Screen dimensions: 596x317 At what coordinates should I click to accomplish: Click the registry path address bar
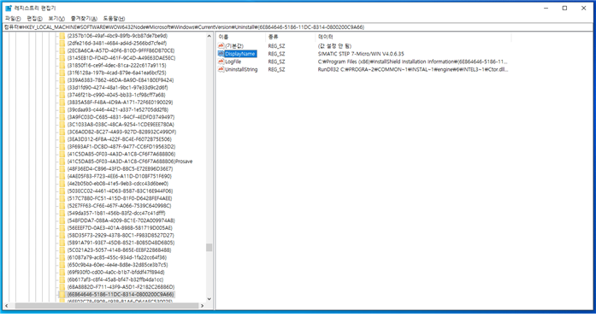tap(298, 27)
